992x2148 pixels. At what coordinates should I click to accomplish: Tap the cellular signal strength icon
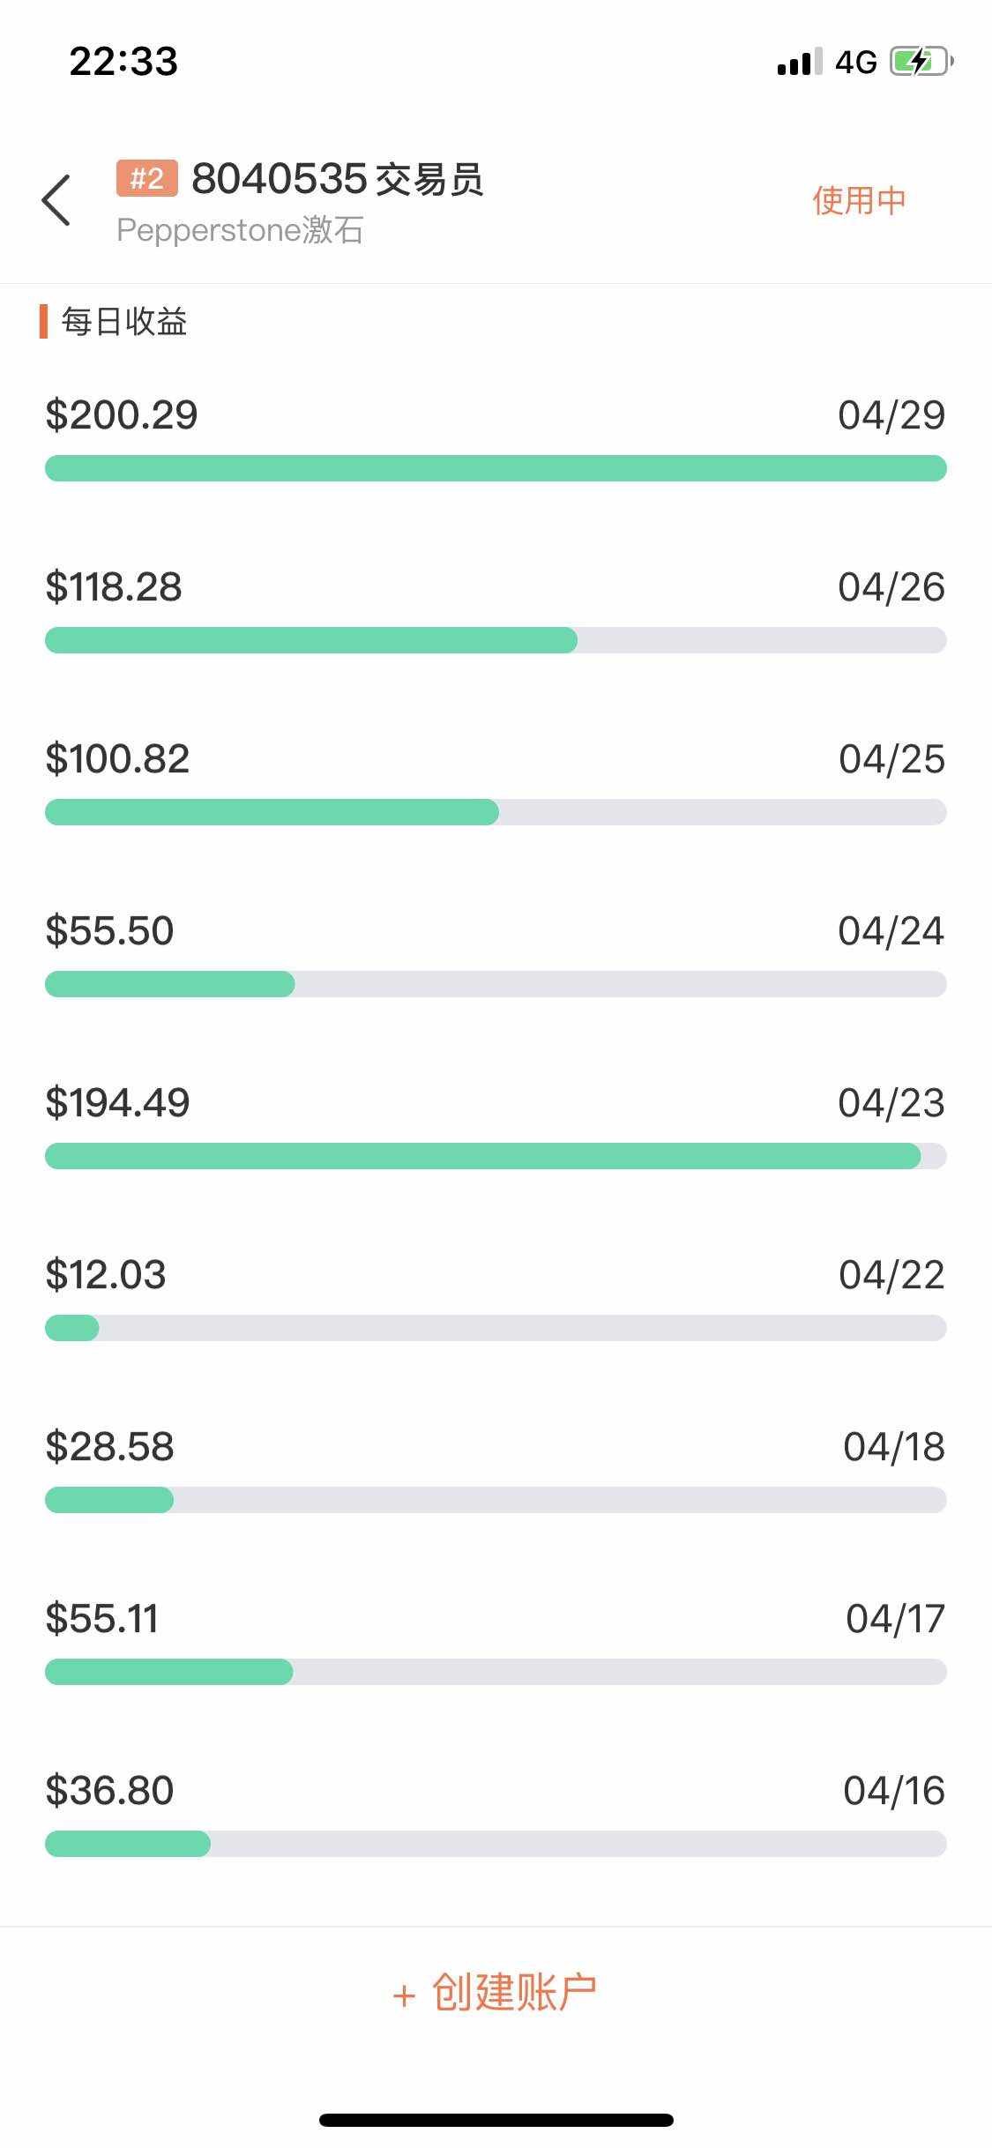tap(799, 63)
